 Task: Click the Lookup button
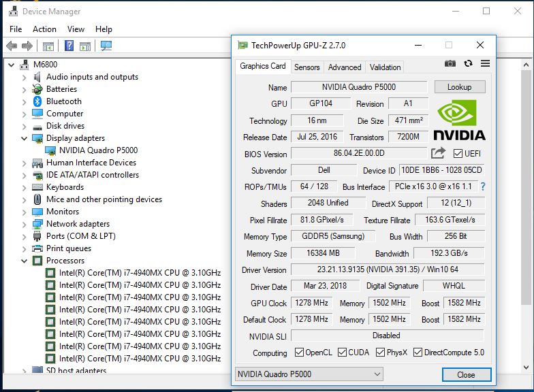[x=460, y=87]
